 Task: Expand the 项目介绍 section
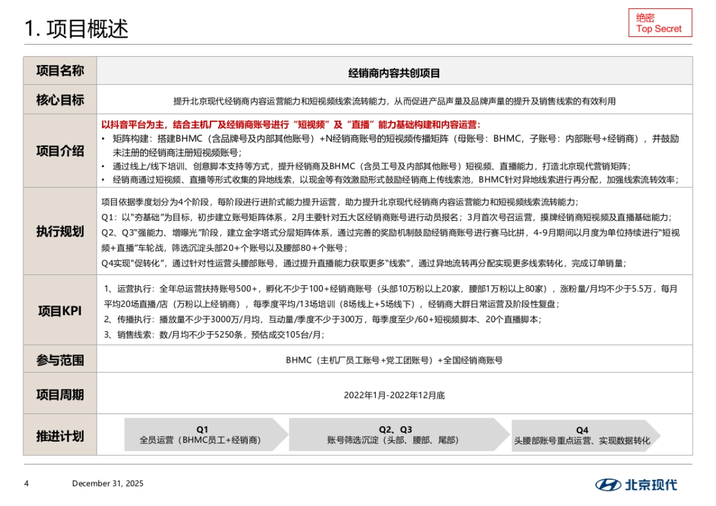[60, 151]
